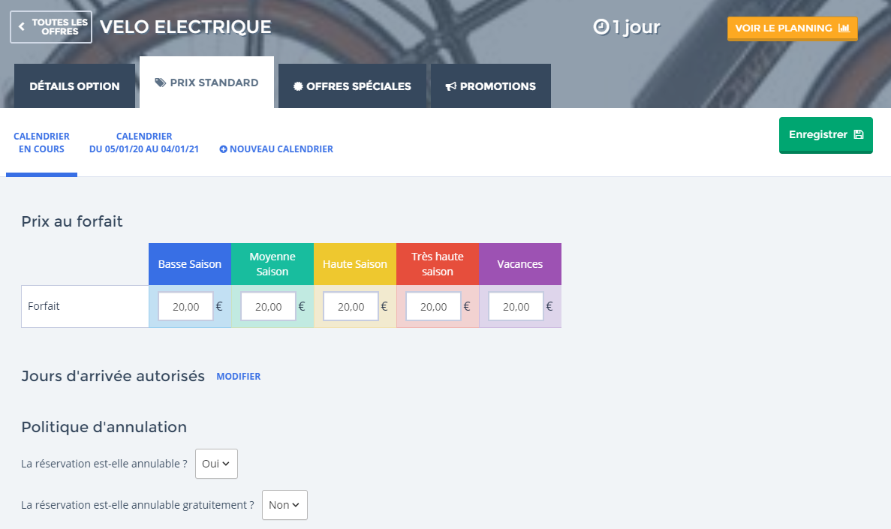Open the 'annulable gratuitement' Non dropdown
Screen dimensions: 891x529
click(x=284, y=505)
